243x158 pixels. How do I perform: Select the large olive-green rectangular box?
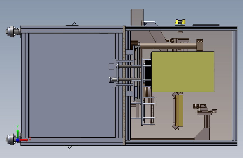click(x=183, y=72)
